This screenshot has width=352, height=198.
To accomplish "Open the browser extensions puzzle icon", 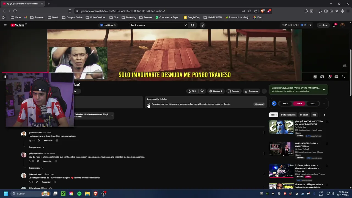I will (306, 11).
